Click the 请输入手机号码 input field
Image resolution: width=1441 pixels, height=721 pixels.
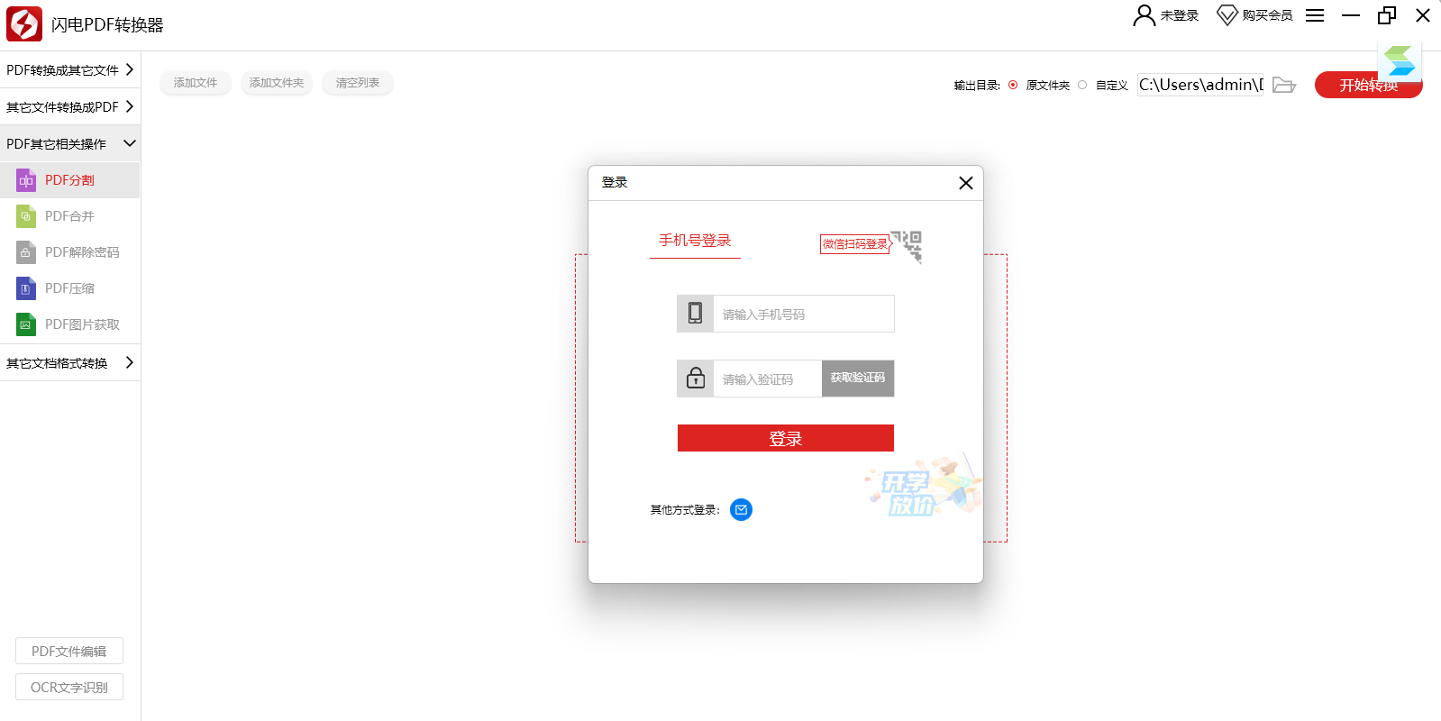point(804,314)
